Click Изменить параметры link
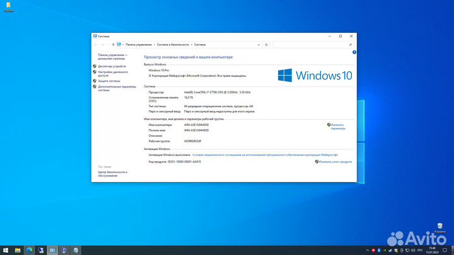The width and height of the screenshot is (454, 255). (337, 127)
